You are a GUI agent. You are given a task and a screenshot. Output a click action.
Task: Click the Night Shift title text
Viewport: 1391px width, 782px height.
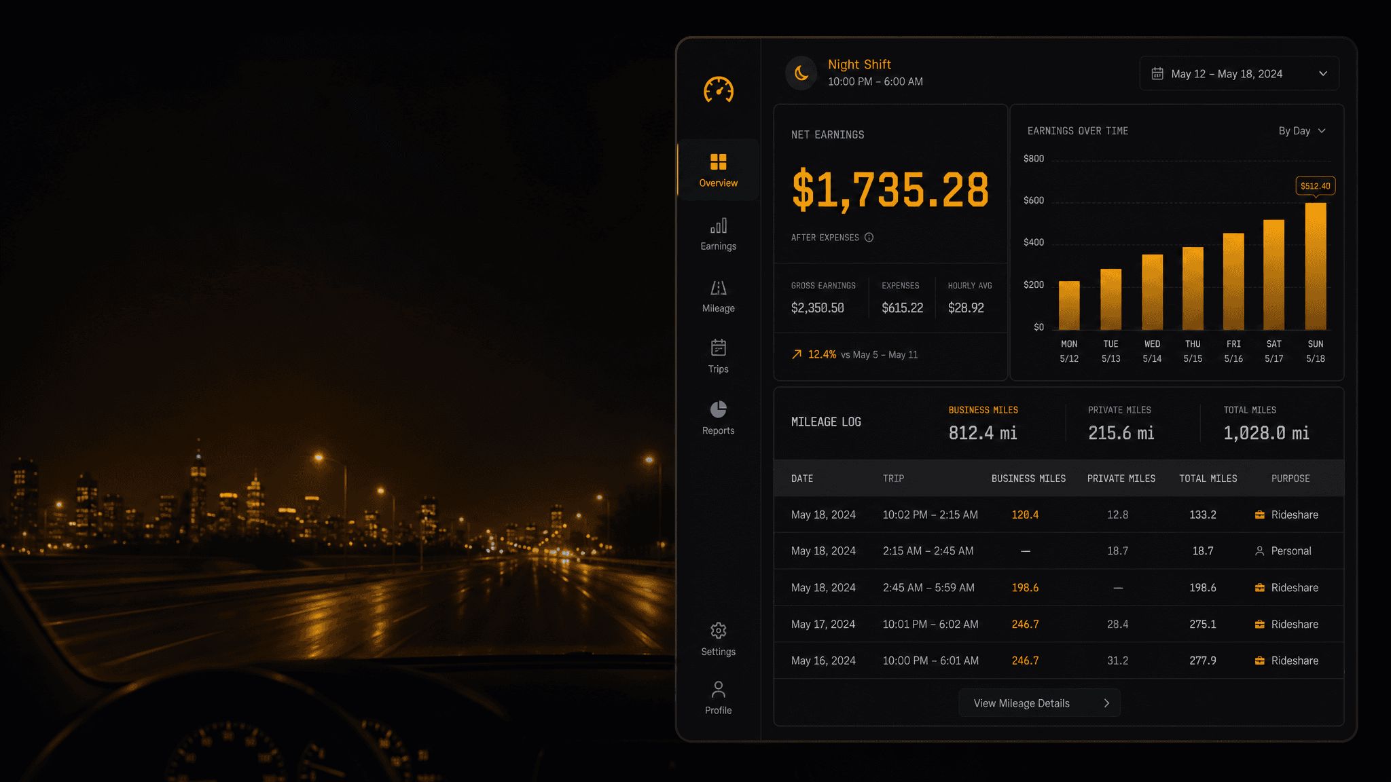click(x=859, y=64)
